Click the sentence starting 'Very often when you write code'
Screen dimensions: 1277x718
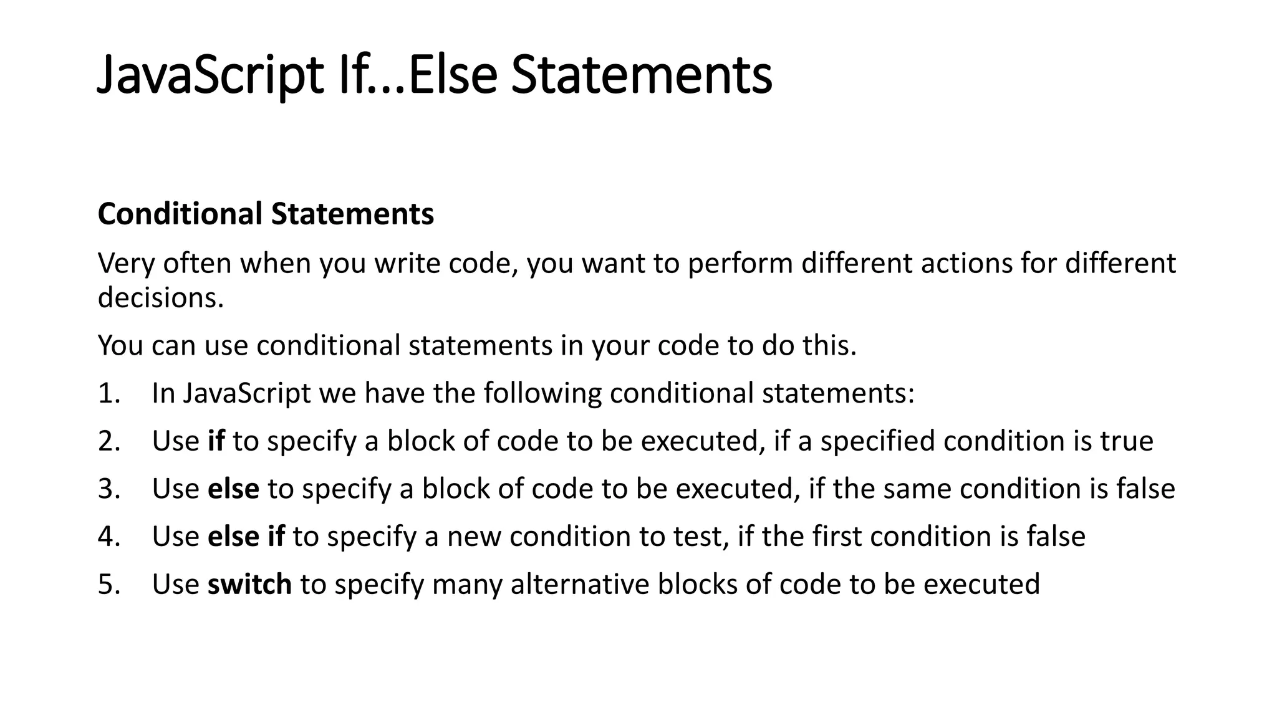click(636, 263)
